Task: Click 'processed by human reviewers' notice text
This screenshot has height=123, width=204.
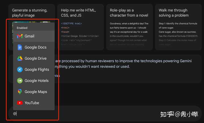Action: (x=88, y=61)
